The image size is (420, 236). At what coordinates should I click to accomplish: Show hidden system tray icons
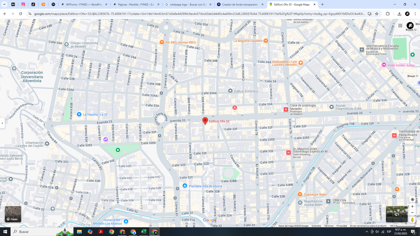(367, 232)
